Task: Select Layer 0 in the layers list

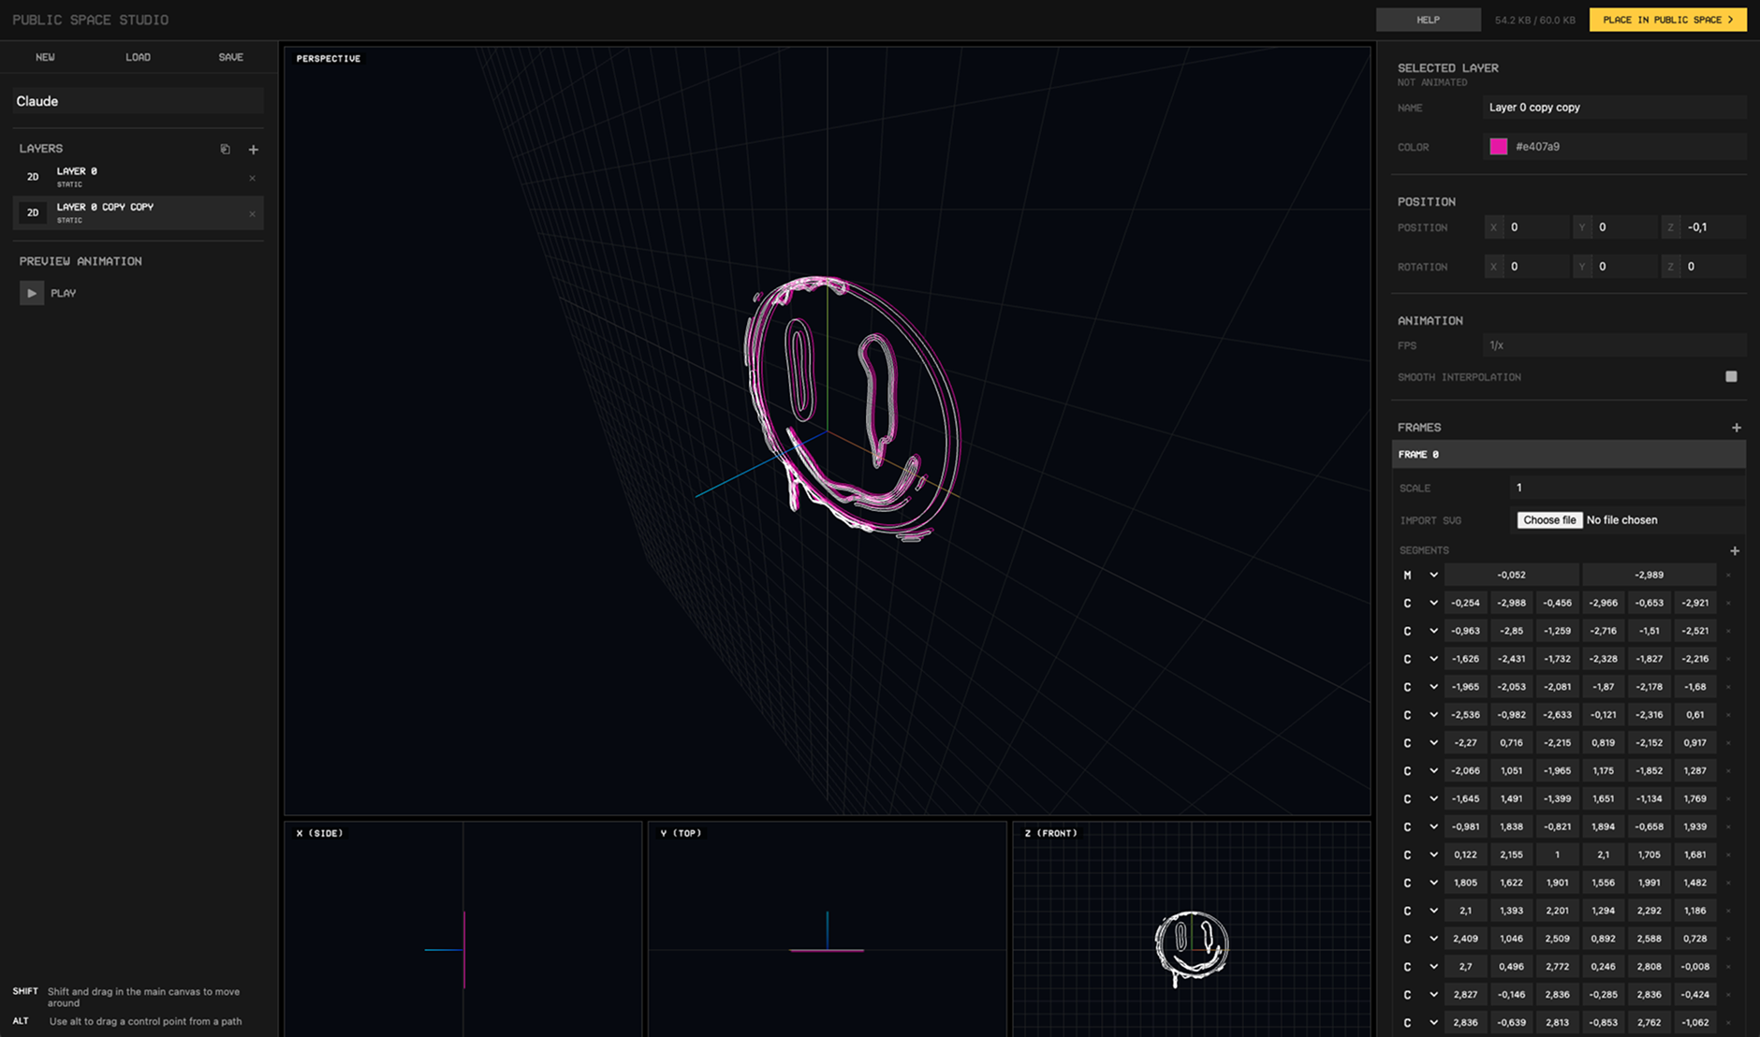Action: [x=131, y=177]
